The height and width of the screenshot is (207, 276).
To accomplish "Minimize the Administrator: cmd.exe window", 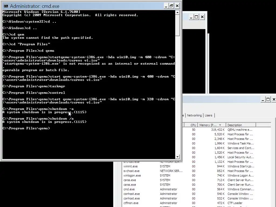I will pos(166,6).
